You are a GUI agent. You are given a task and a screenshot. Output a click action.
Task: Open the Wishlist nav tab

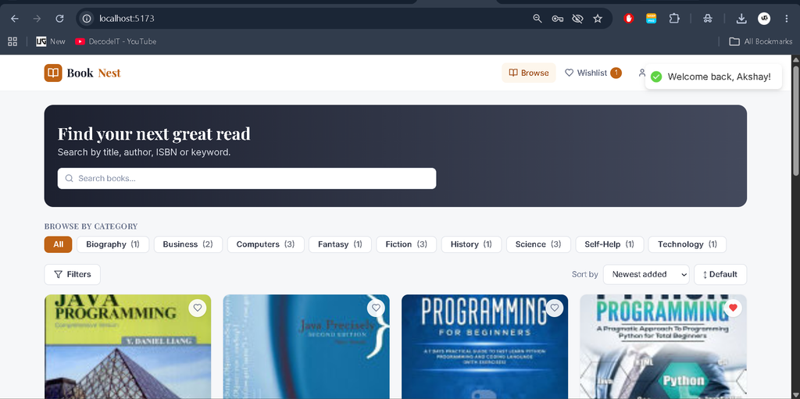pos(593,73)
